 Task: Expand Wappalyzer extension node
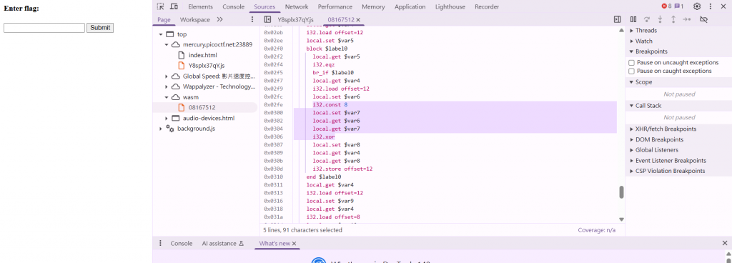166,86
